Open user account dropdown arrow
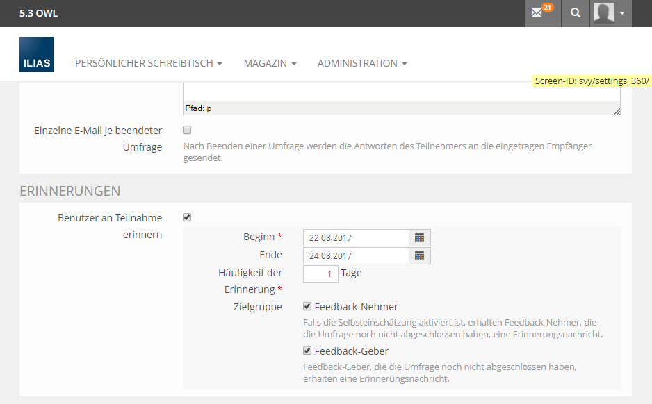The image size is (652, 404). 622,13
